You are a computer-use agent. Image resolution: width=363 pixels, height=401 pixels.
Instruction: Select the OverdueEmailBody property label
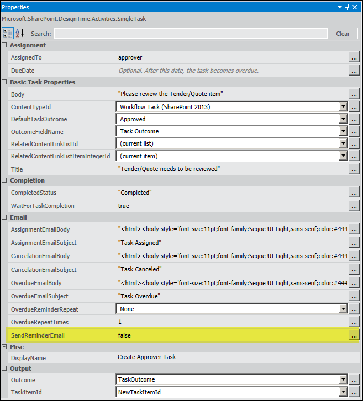pyautogui.click(x=36, y=283)
